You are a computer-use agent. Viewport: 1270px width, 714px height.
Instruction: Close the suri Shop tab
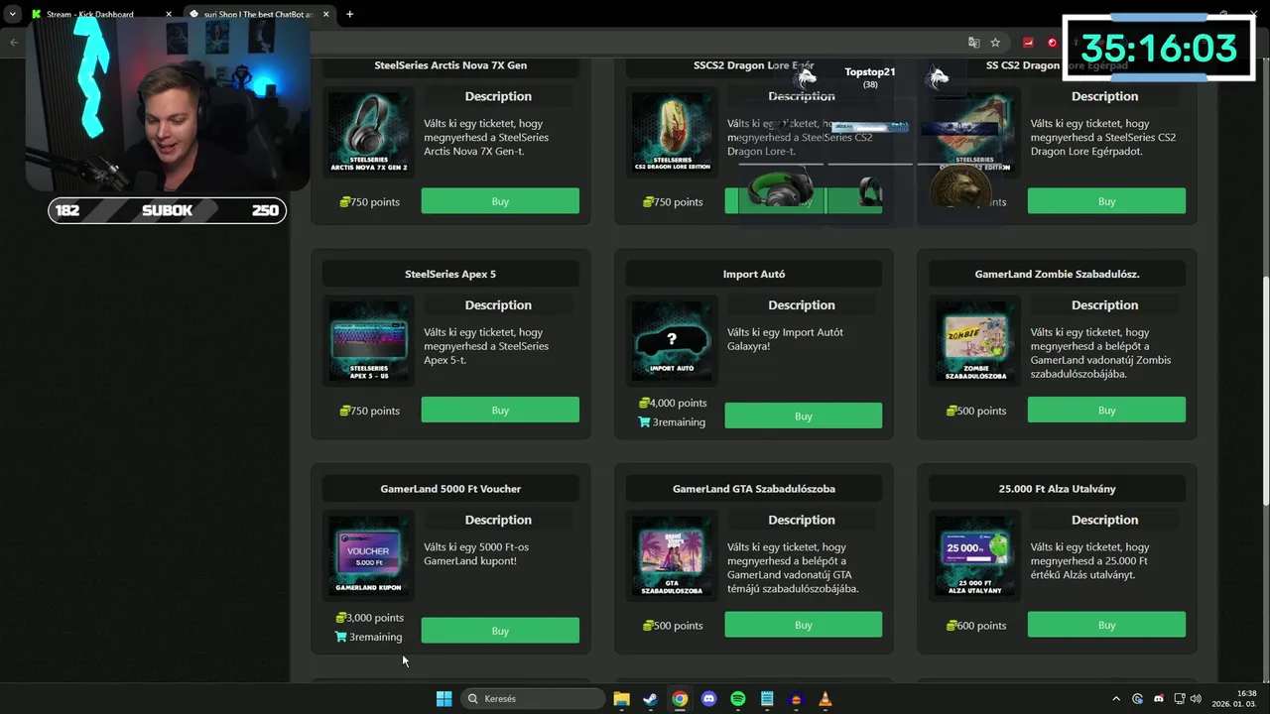(x=325, y=14)
